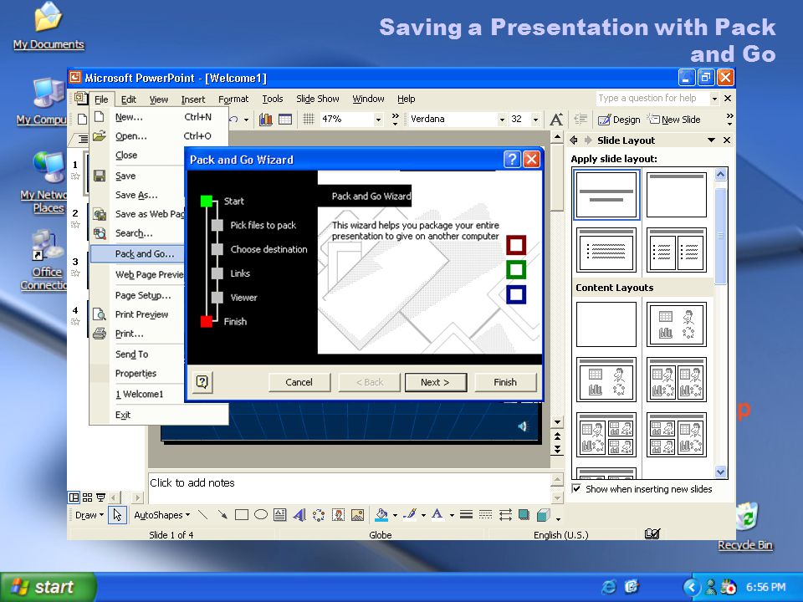The height and width of the screenshot is (602, 803).
Task: Toggle Show when inserting new slides
Action: pos(576,488)
